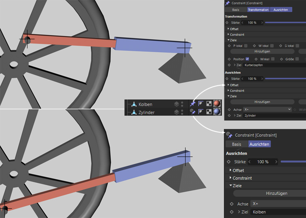
Task: Click Hinzufügen under Transformation Ziele
Action: (x=262, y=51)
